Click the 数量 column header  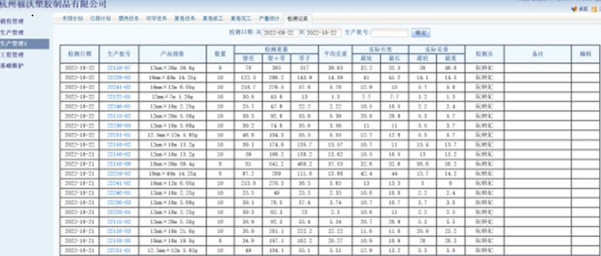point(220,54)
